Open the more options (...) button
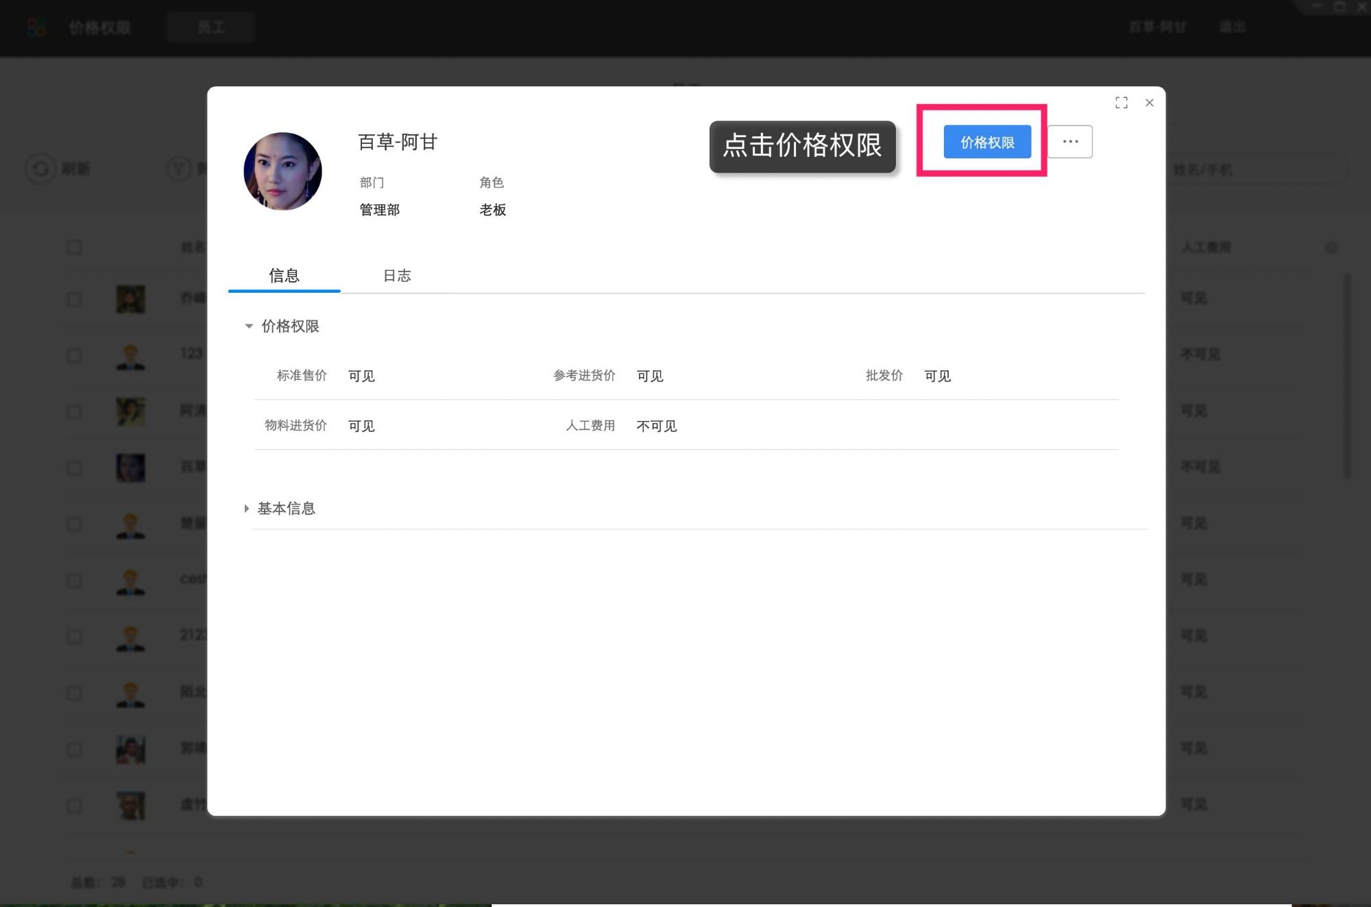This screenshot has width=1371, height=907. coord(1070,141)
